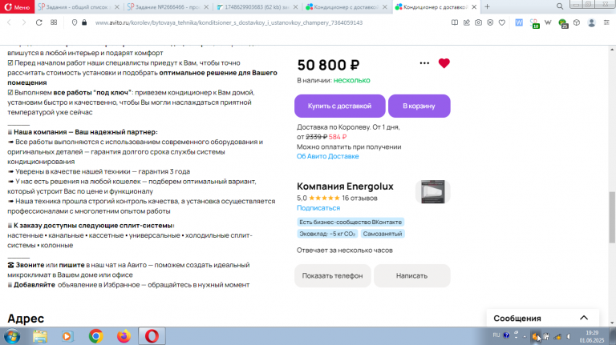Click the 'Написать' button
Image resolution: width=616 pixels, height=345 pixels.
[411, 275]
